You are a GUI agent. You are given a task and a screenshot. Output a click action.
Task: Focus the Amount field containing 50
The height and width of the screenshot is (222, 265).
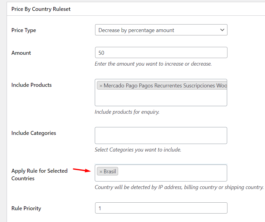click(161, 53)
